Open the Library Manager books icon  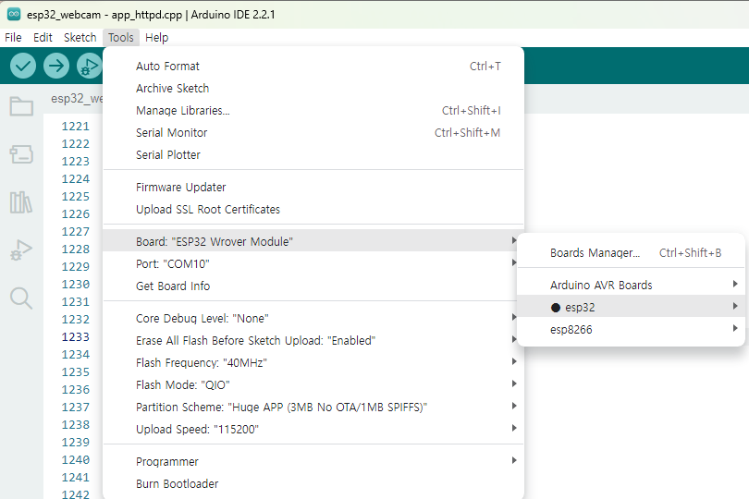coord(21,202)
